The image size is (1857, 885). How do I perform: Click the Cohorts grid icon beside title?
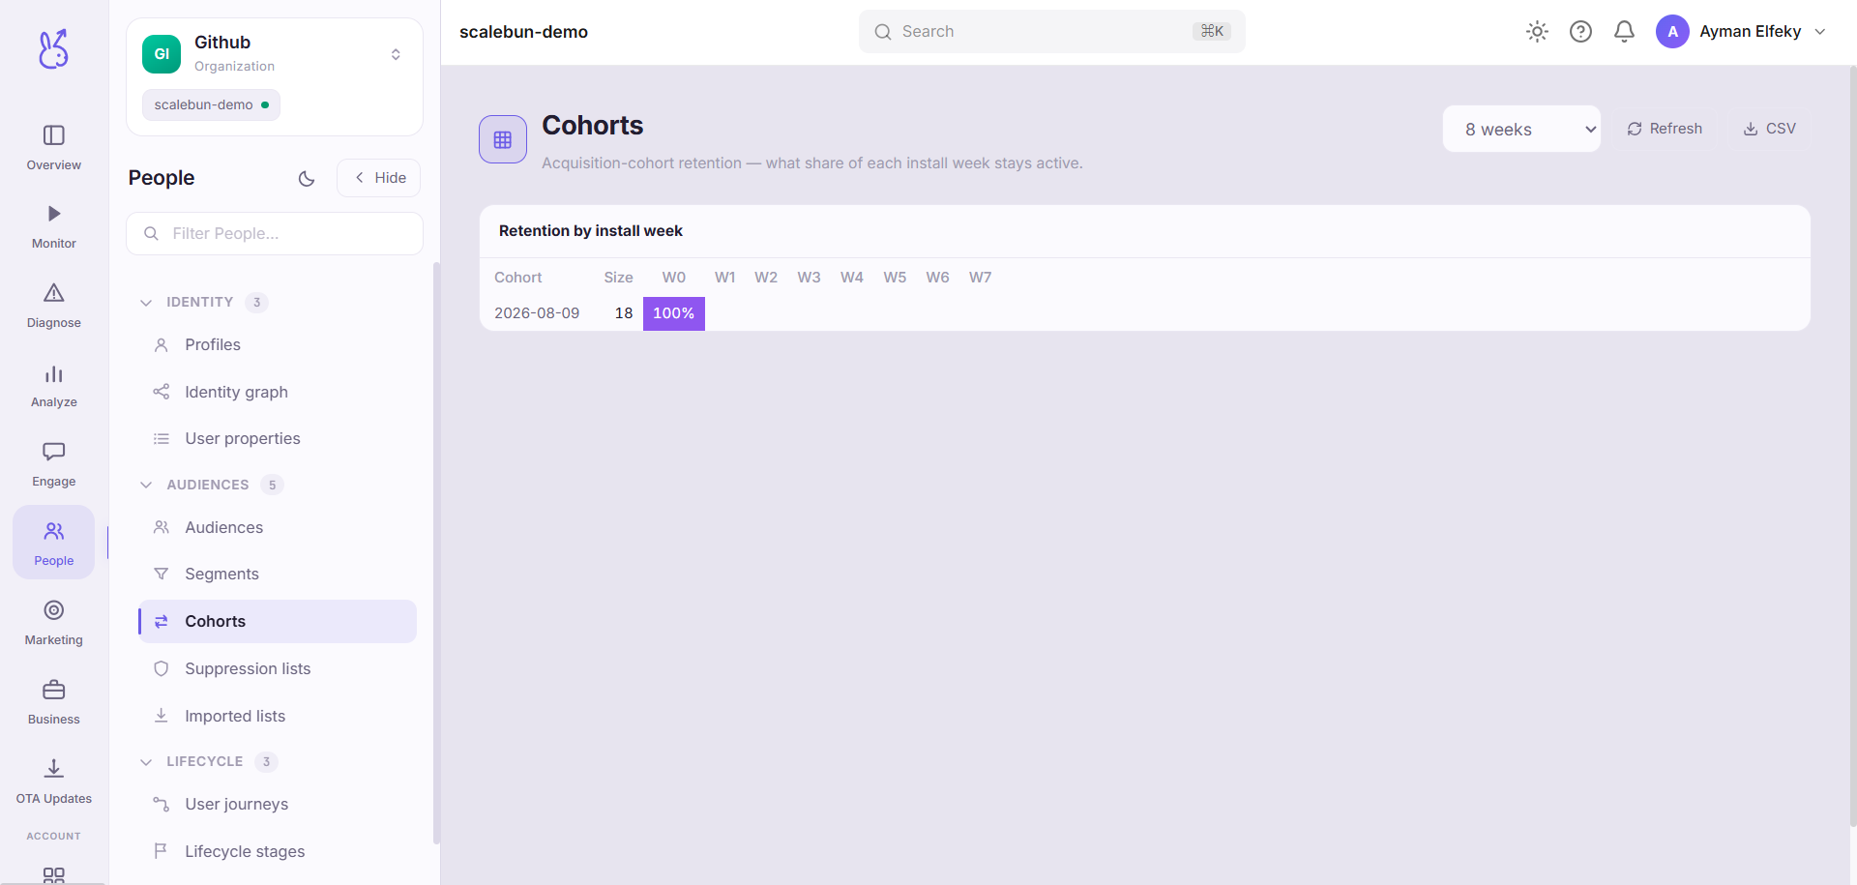pos(503,139)
